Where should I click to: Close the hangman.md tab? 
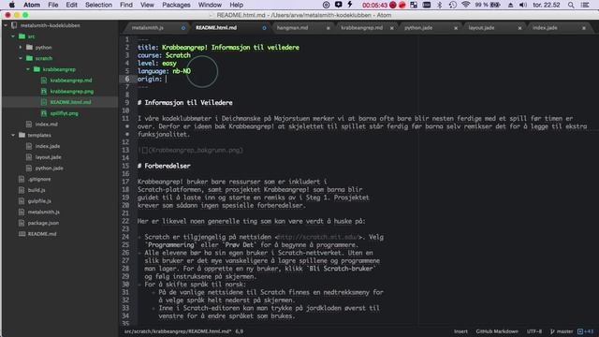click(x=328, y=28)
